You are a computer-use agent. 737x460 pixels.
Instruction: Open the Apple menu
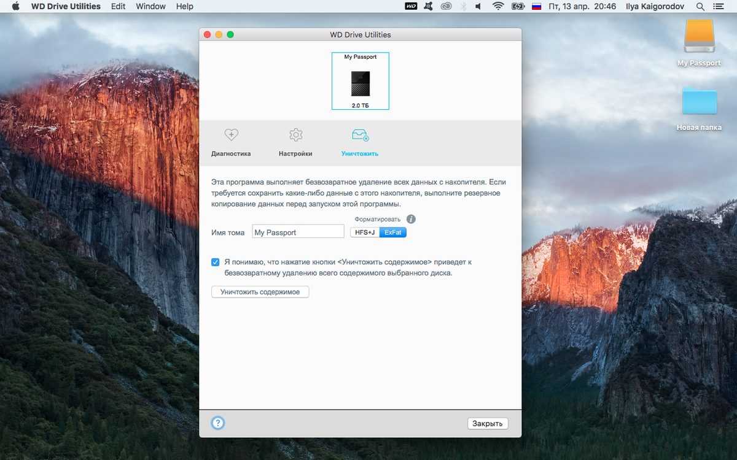pyautogui.click(x=16, y=6)
